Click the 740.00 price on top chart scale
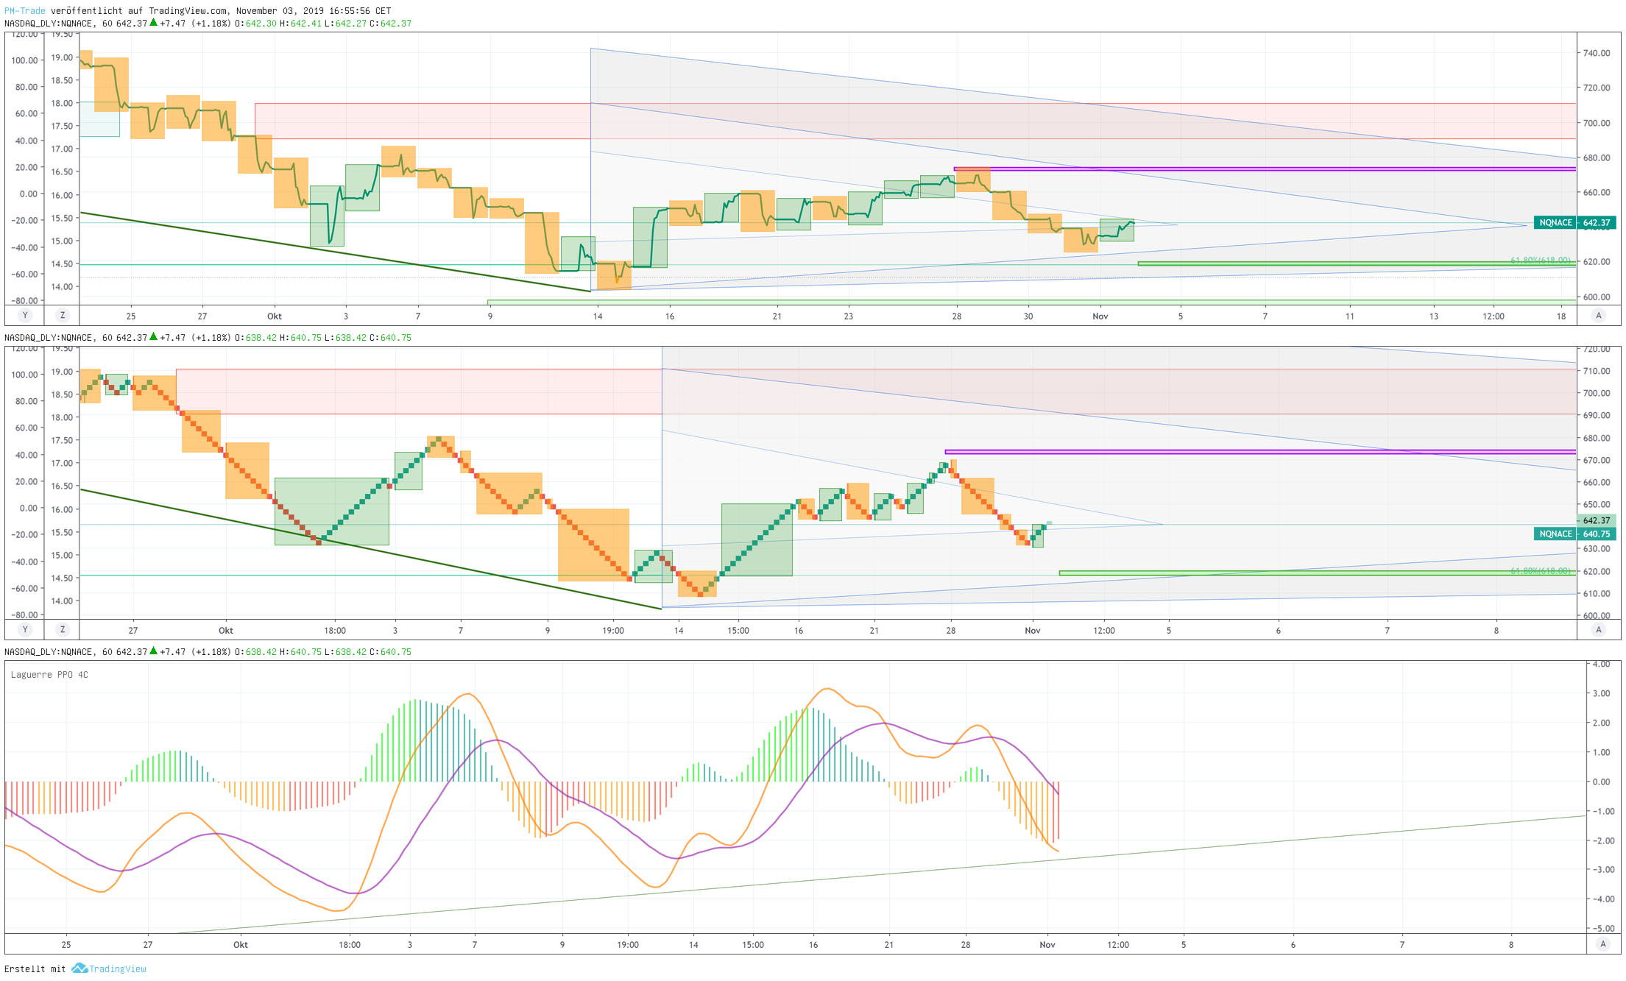The width and height of the screenshot is (1626, 981). (x=1597, y=53)
